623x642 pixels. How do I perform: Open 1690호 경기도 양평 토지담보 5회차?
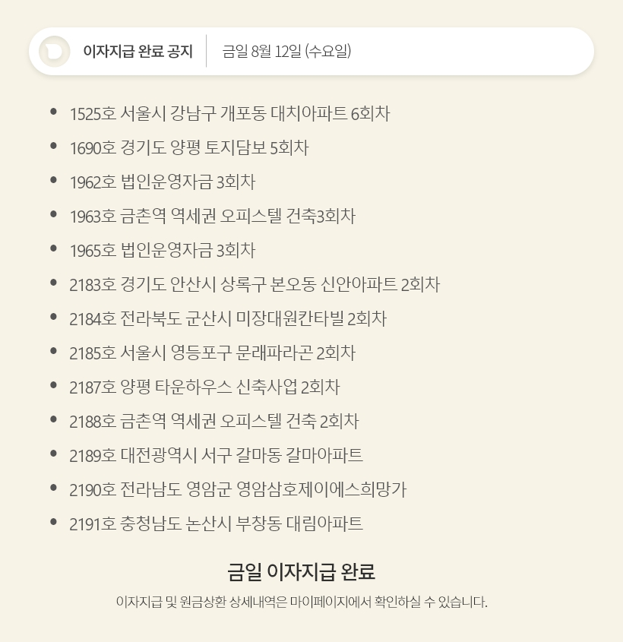pos(188,148)
